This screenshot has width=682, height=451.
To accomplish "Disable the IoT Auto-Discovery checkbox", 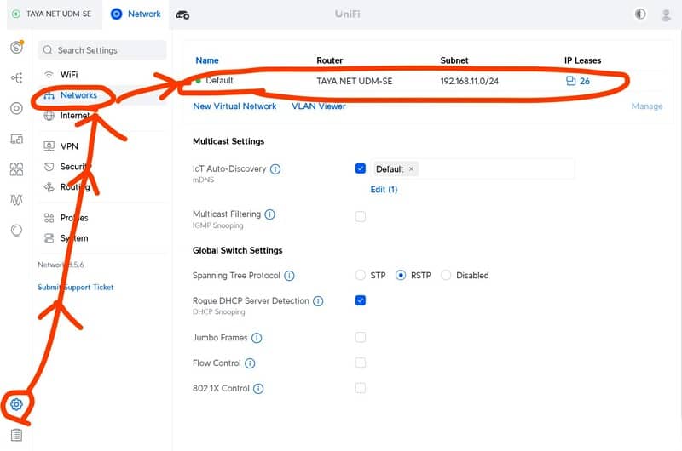I will 361,168.
